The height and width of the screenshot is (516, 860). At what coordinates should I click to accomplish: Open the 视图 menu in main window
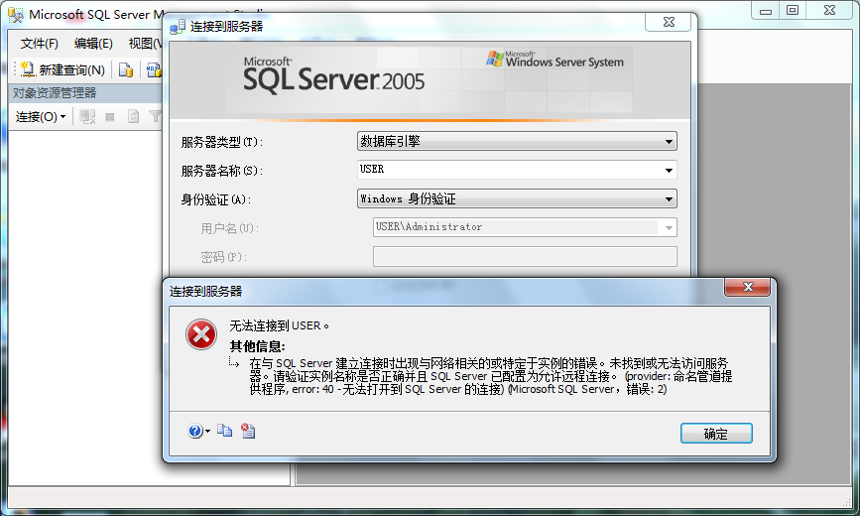[144, 44]
